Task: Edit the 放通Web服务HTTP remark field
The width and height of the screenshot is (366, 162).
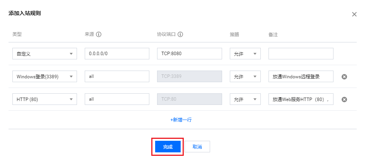Action: click(x=301, y=100)
